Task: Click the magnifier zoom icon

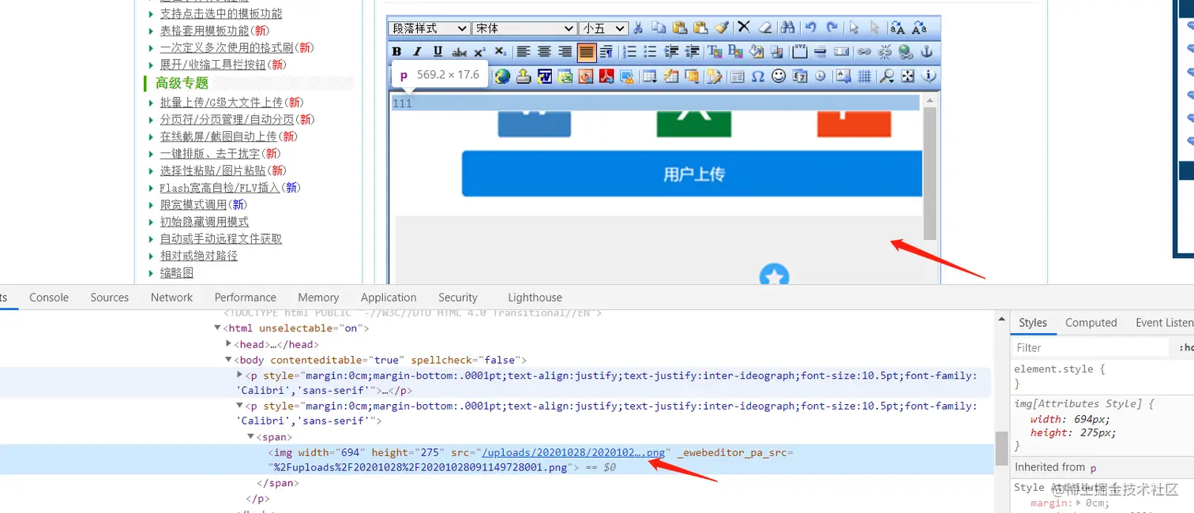Action: point(886,76)
